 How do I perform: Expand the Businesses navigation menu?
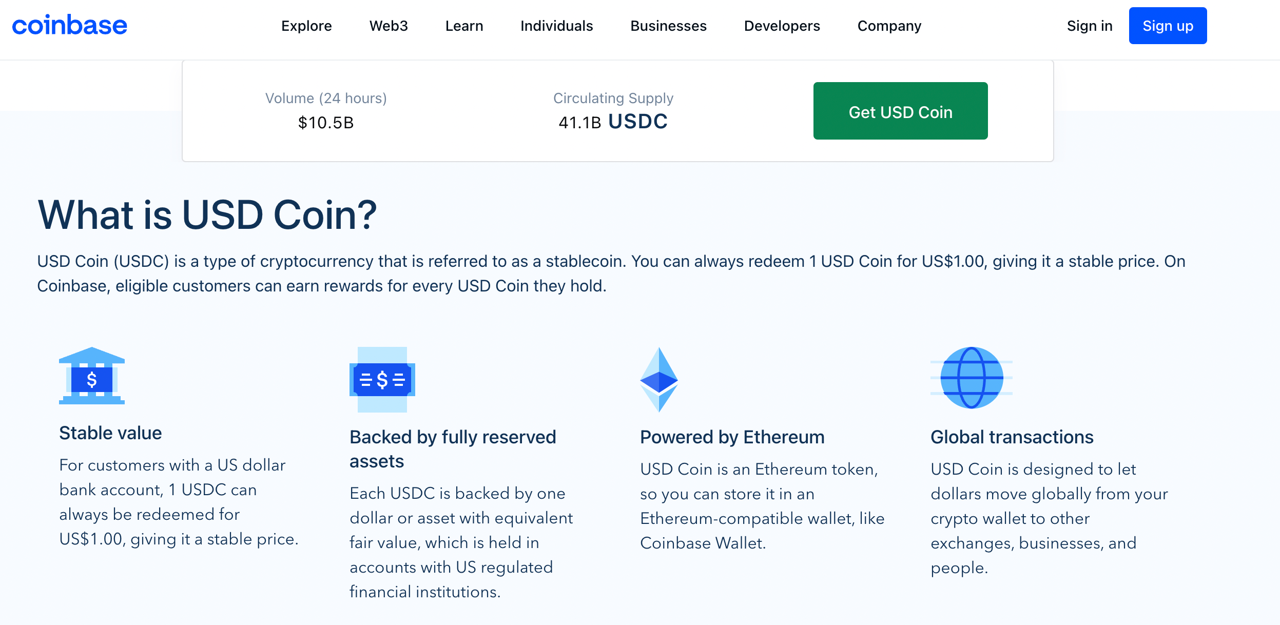point(668,26)
